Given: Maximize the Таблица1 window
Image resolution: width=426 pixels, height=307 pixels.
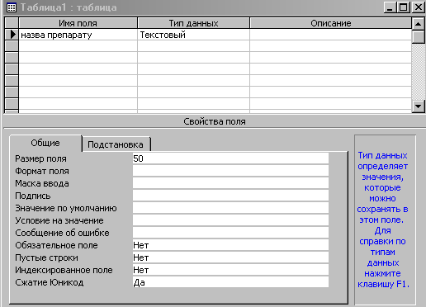Looking at the screenshot, I should click(x=404, y=7).
